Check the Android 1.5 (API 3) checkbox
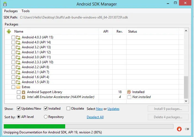The height and width of the screenshot is (137, 195). tap(13, 82)
